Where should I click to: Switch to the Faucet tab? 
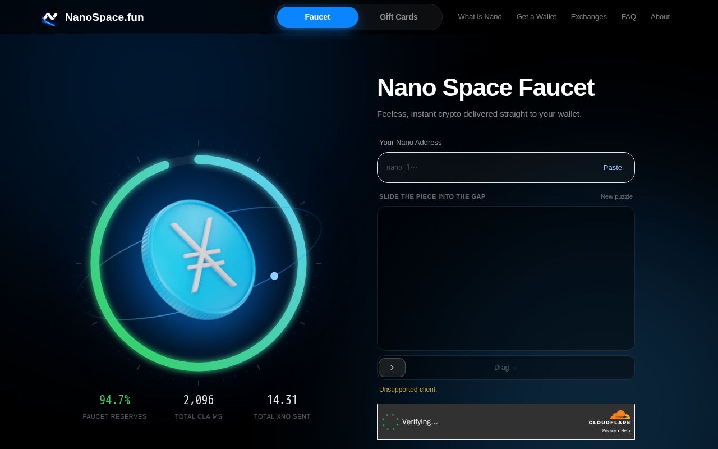click(317, 17)
